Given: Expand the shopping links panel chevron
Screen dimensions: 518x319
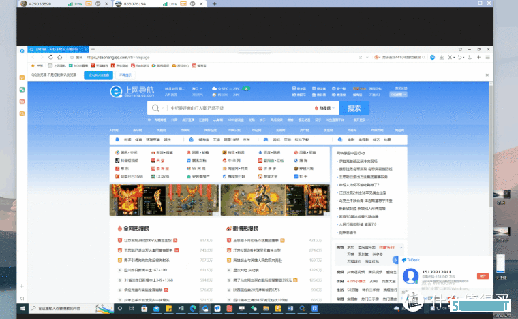Looking at the screenshot, I should click(401, 247).
